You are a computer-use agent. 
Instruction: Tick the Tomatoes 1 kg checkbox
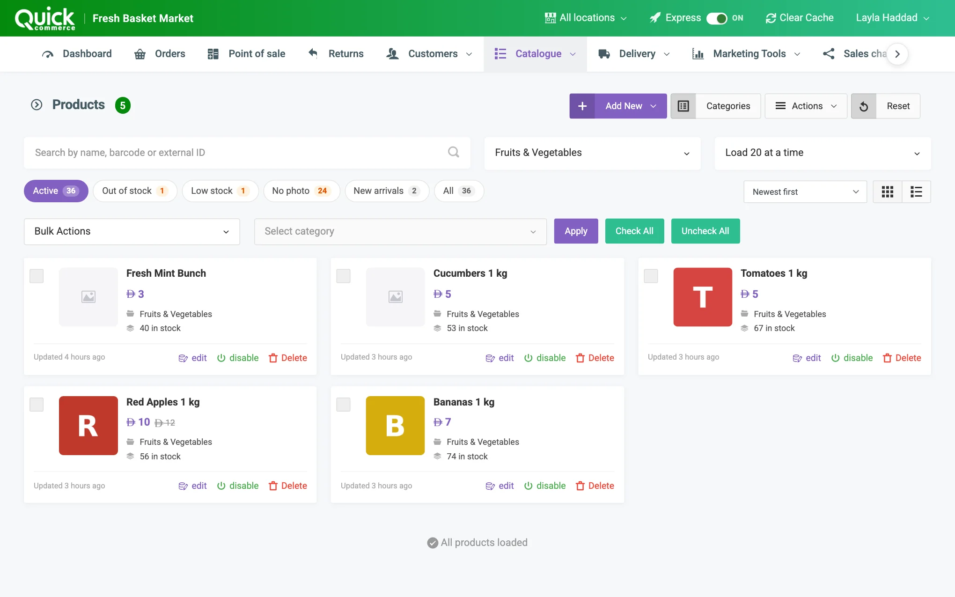click(651, 276)
